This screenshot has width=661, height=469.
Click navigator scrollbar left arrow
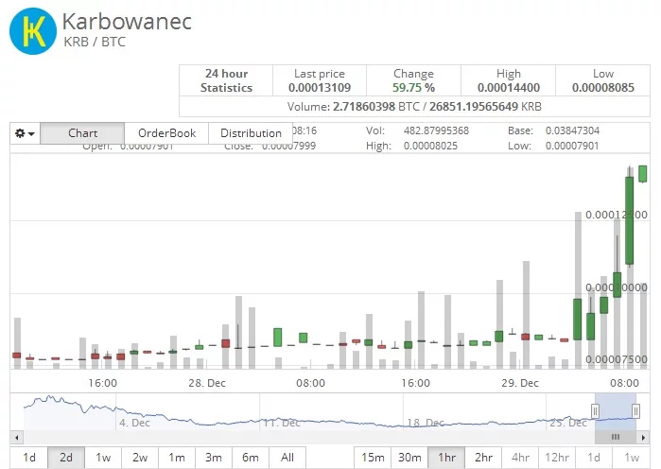[x=16, y=438]
